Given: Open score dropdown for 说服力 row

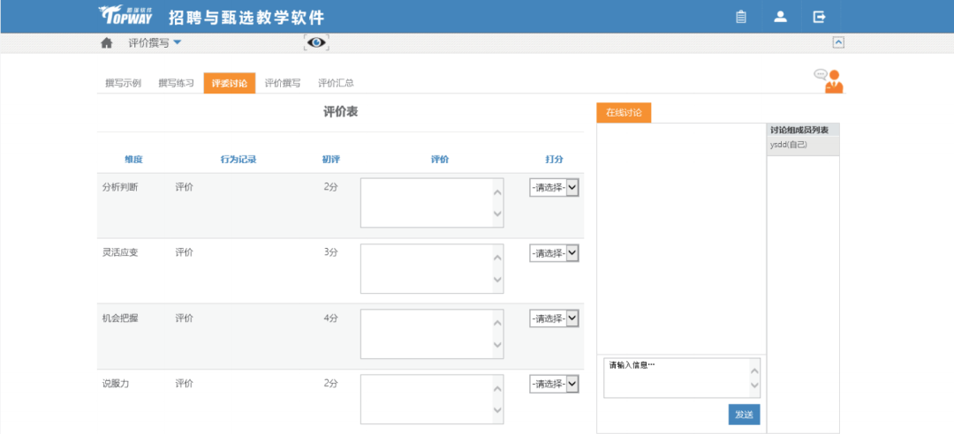Looking at the screenshot, I should [555, 384].
